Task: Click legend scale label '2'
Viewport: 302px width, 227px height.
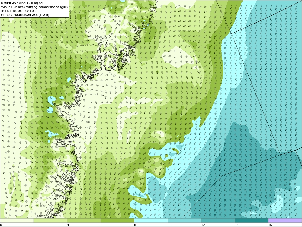Action: [x=34, y=225]
